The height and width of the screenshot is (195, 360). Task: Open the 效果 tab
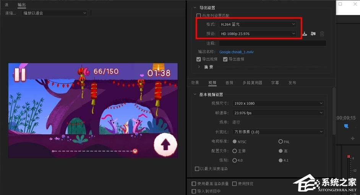pos(195,83)
